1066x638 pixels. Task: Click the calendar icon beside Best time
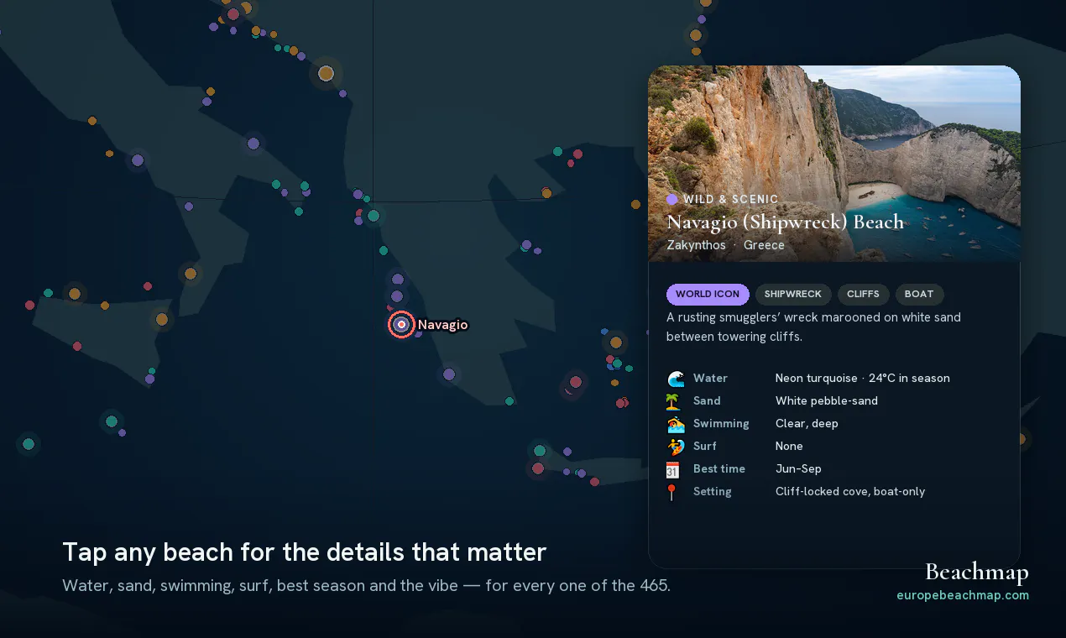673,469
